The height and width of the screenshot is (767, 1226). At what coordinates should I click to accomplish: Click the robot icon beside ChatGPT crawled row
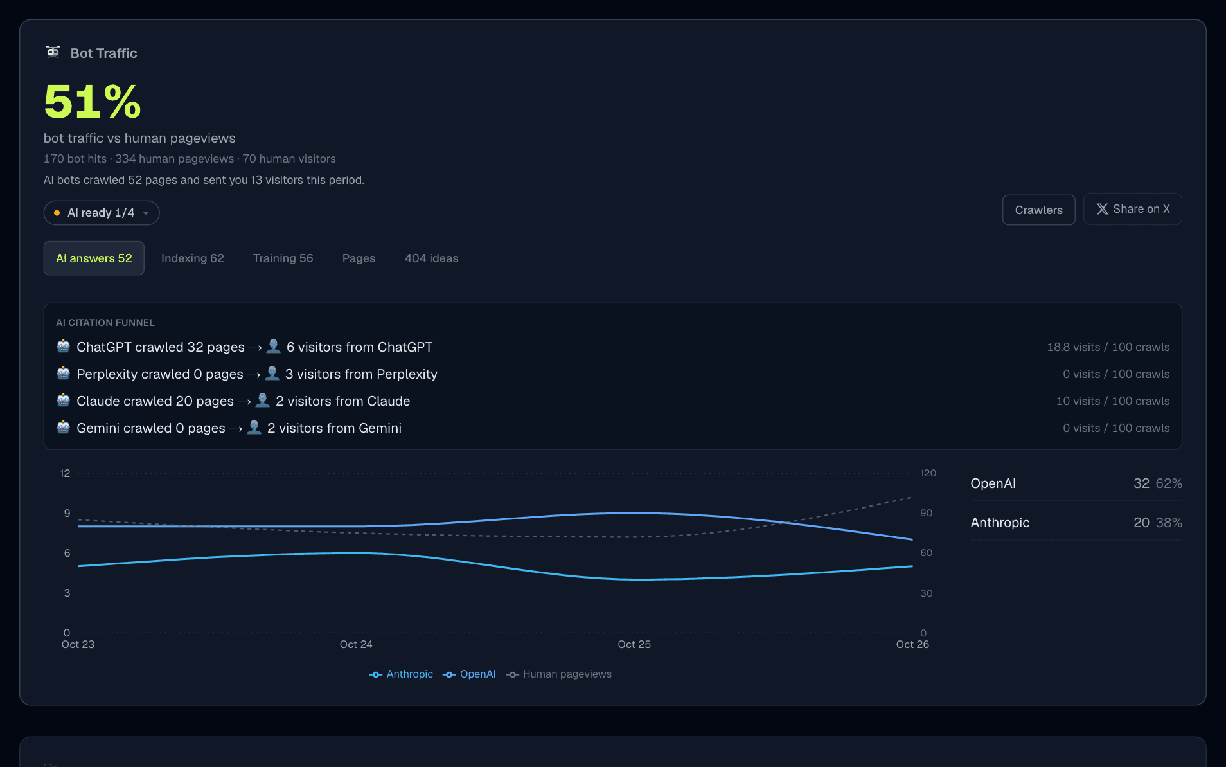[63, 347]
